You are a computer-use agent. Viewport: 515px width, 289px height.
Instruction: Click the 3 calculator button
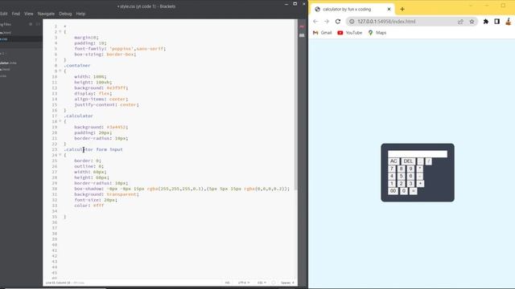[x=410, y=184]
